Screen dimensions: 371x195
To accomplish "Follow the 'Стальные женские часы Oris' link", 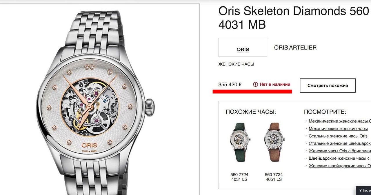I will pos(338,136).
